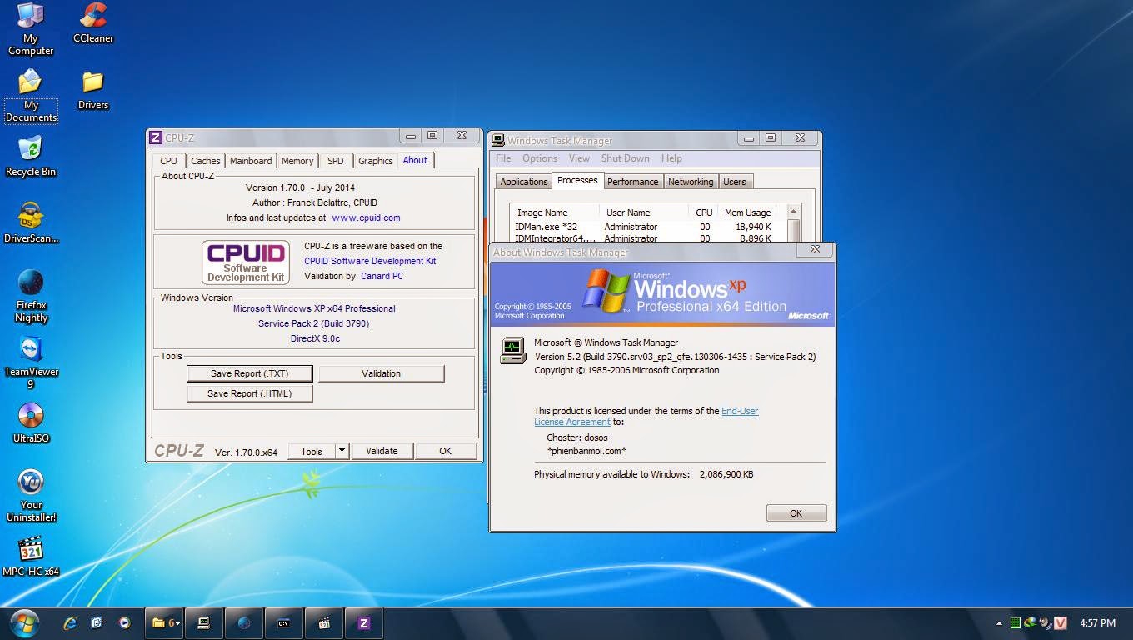Click the Internet Download Manager tray icon
This screenshot has width=1133, height=640.
tap(1031, 622)
